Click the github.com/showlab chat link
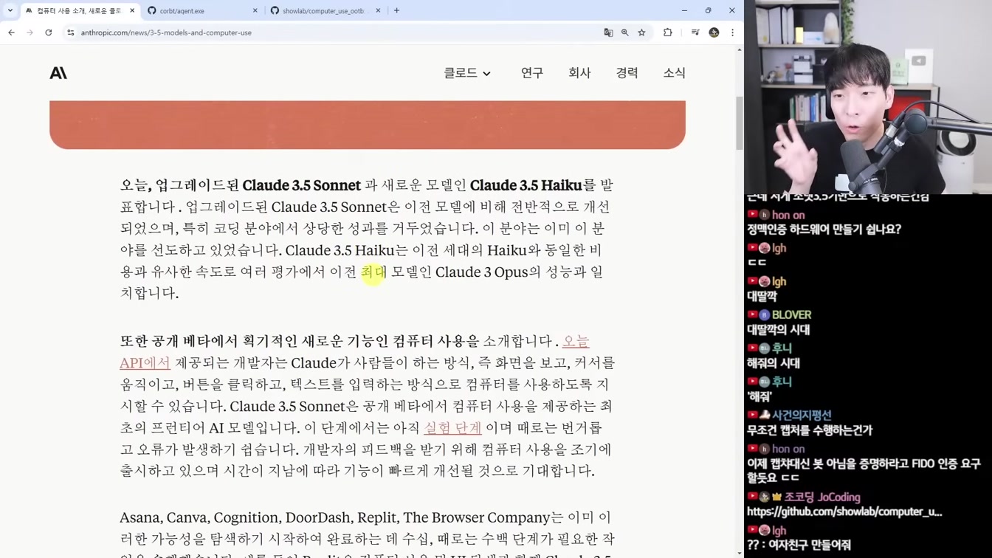992x558 pixels. click(x=844, y=512)
